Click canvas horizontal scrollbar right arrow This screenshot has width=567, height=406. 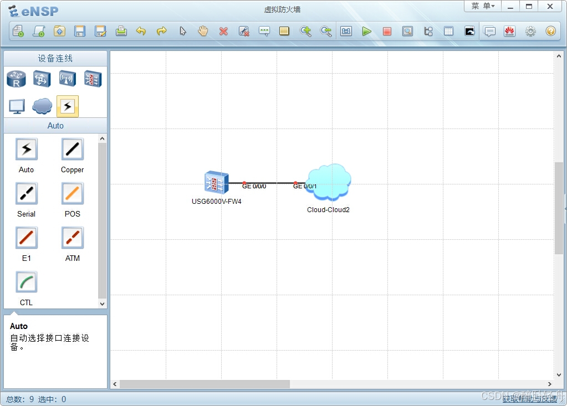(550, 384)
